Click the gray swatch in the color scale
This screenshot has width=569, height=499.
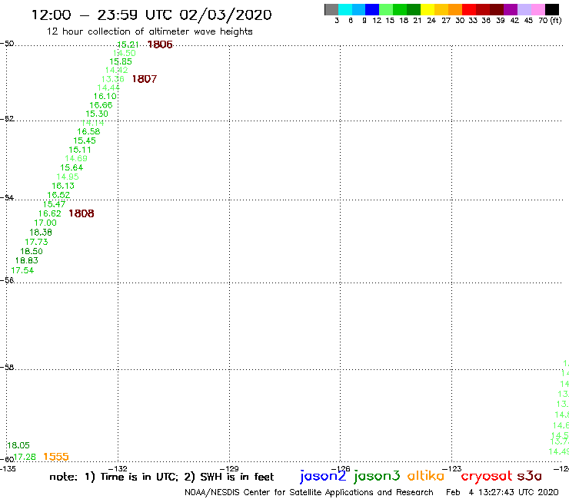coord(331,10)
